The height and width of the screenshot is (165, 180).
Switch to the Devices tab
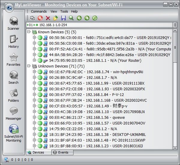click(39, 152)
